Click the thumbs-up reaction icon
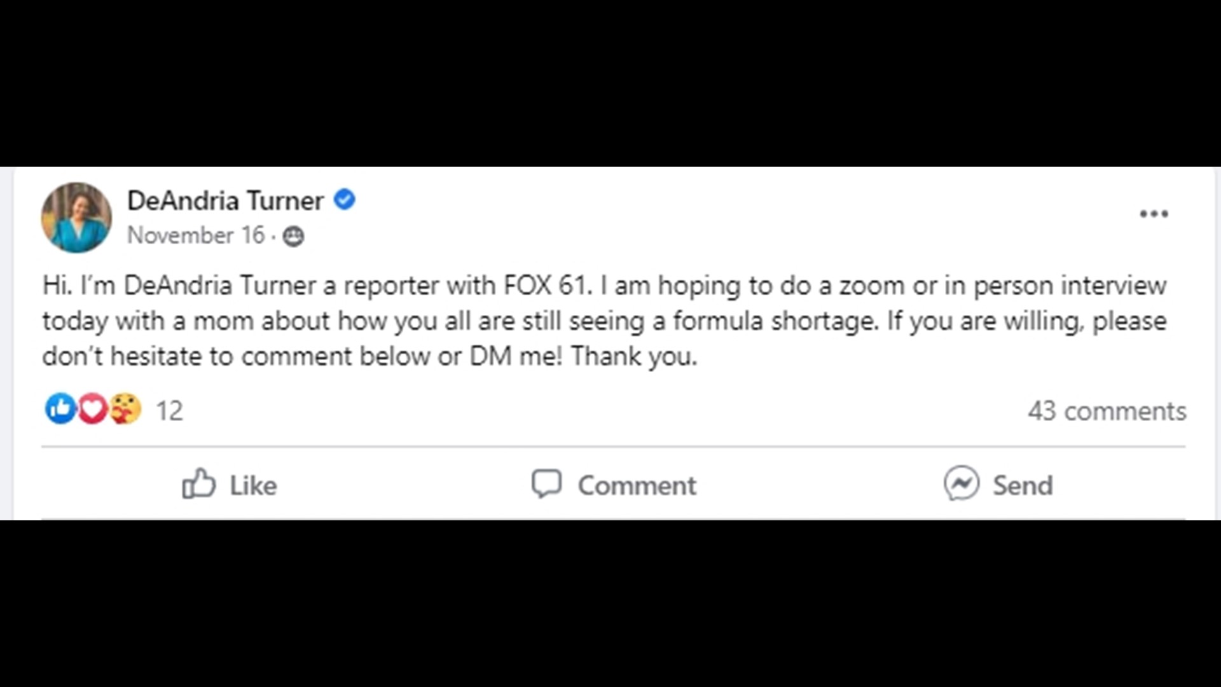This screenshot has height=687, width=1221. (x=60, y=409)
